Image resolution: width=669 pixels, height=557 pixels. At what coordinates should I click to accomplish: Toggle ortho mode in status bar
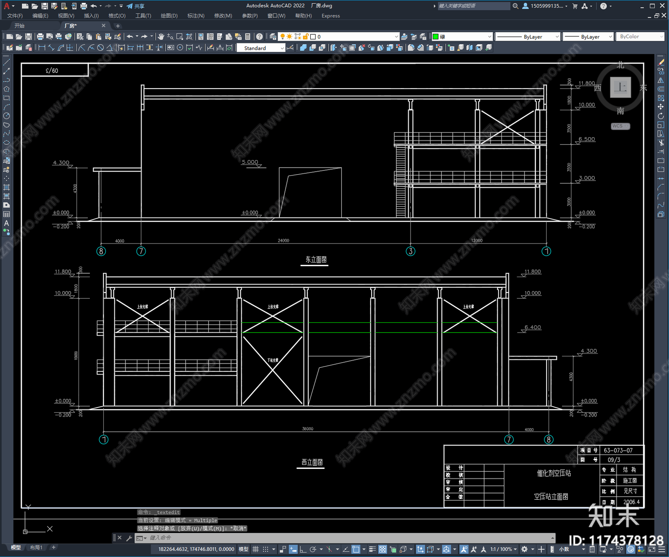tap(303, 549)
